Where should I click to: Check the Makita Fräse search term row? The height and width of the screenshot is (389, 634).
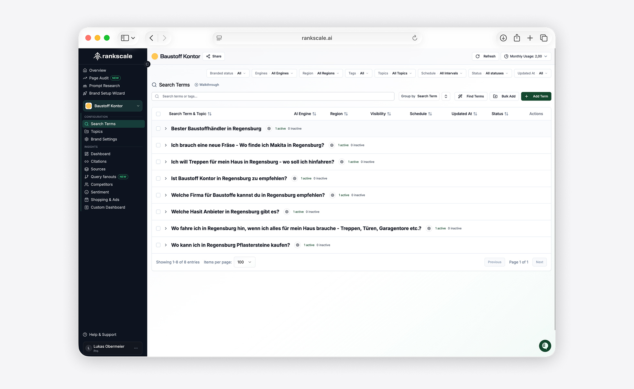tap(158, 145)
